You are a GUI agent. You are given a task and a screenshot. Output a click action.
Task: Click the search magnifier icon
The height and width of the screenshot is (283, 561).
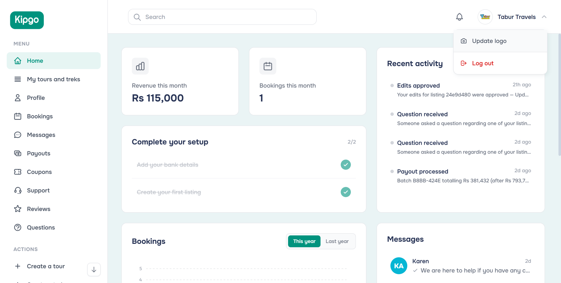point(137,17)
